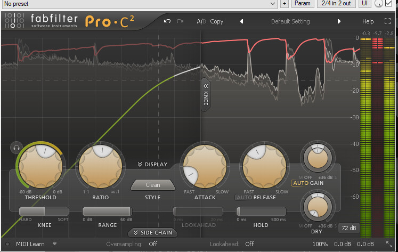Open the No preset dropdown

click(139, 4)
